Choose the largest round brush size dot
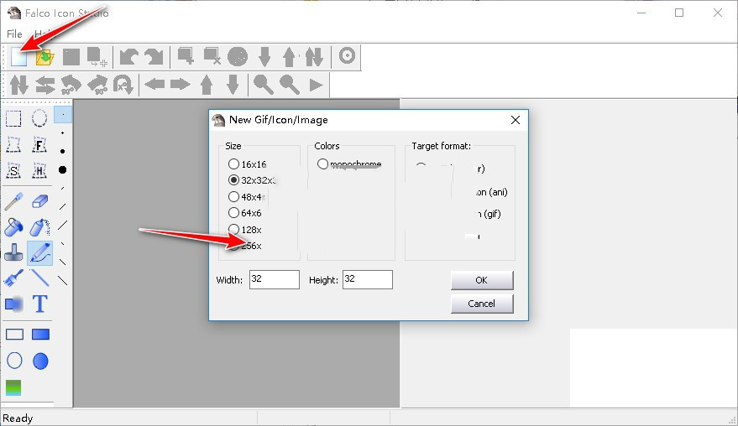This screenshot has width=738, height=426. tap(63, 169)
